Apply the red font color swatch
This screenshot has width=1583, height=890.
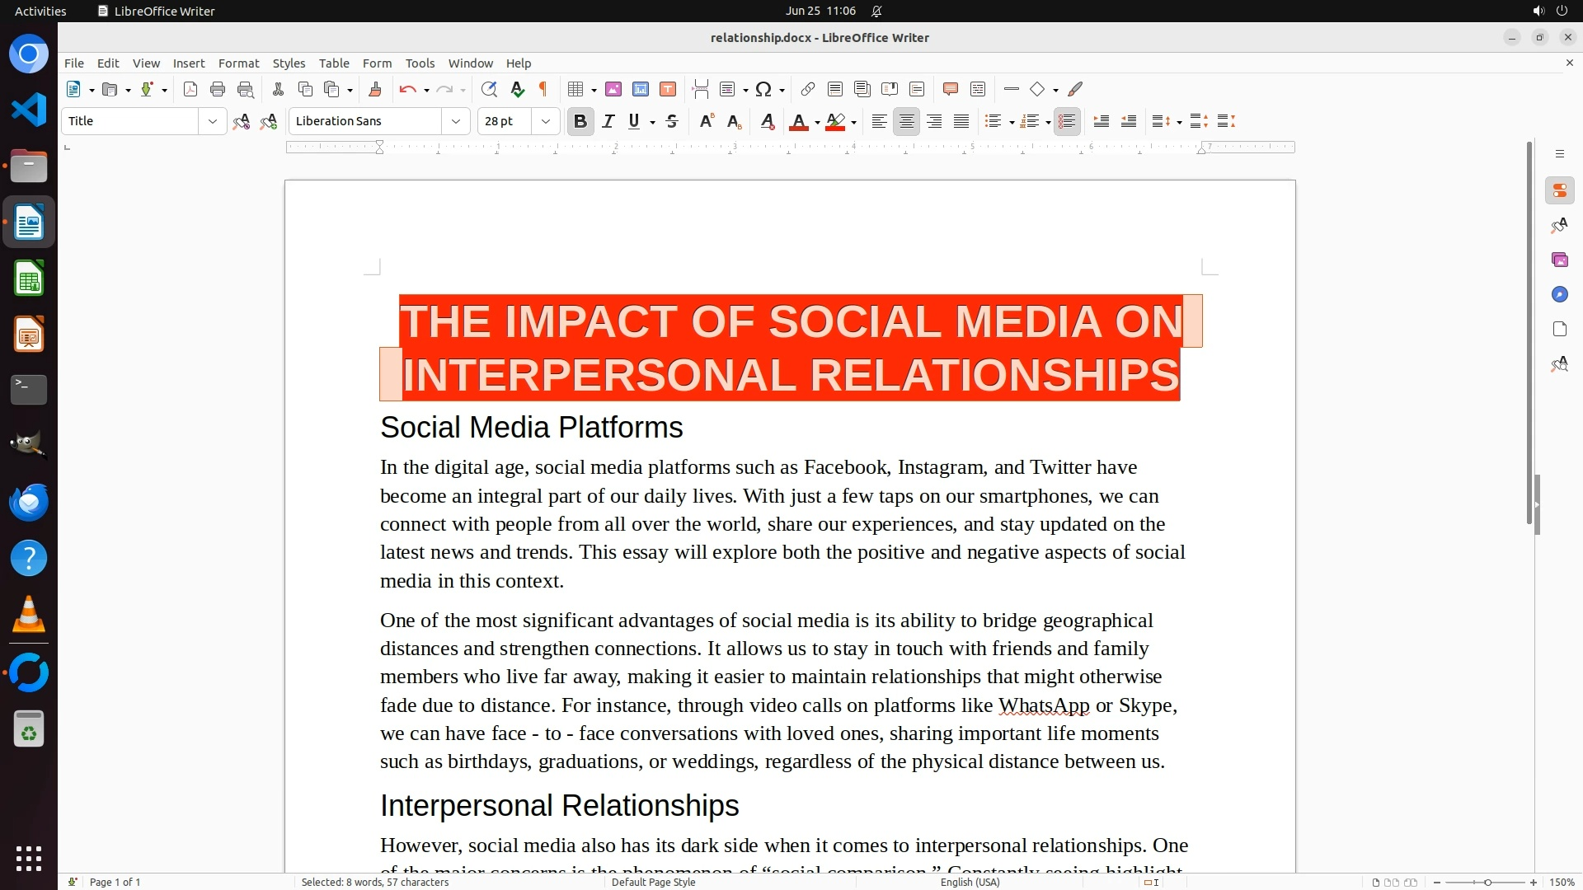(x=798, y=121)
